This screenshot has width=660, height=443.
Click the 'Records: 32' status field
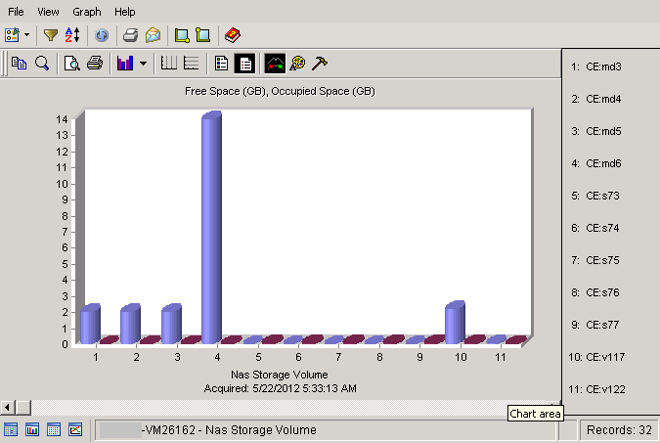(619, 430)
